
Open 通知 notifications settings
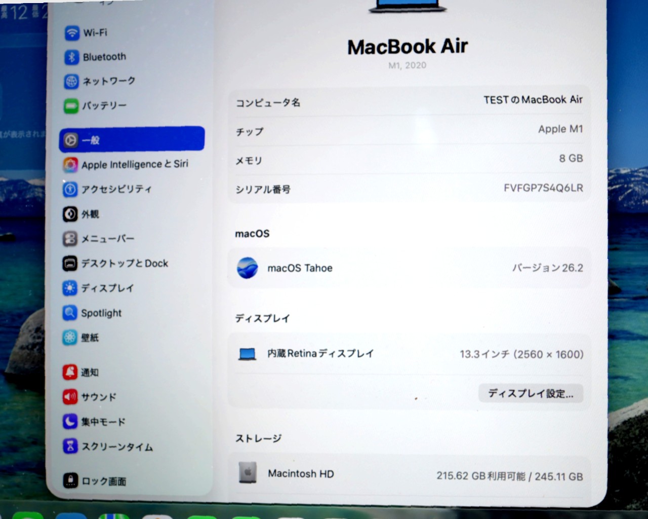click(90, 373)
